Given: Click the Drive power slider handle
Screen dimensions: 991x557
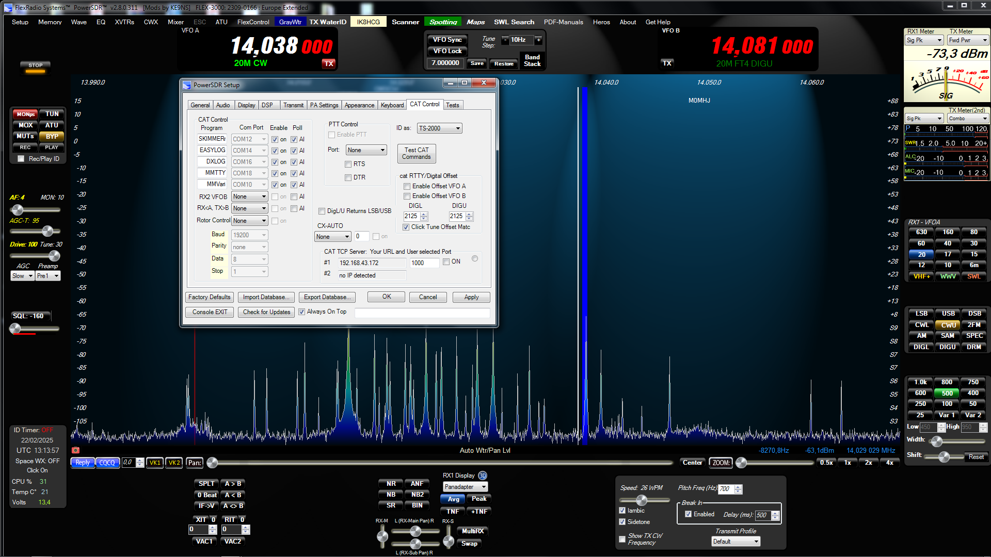Looking at the screenshot, I should coord(54,256).
